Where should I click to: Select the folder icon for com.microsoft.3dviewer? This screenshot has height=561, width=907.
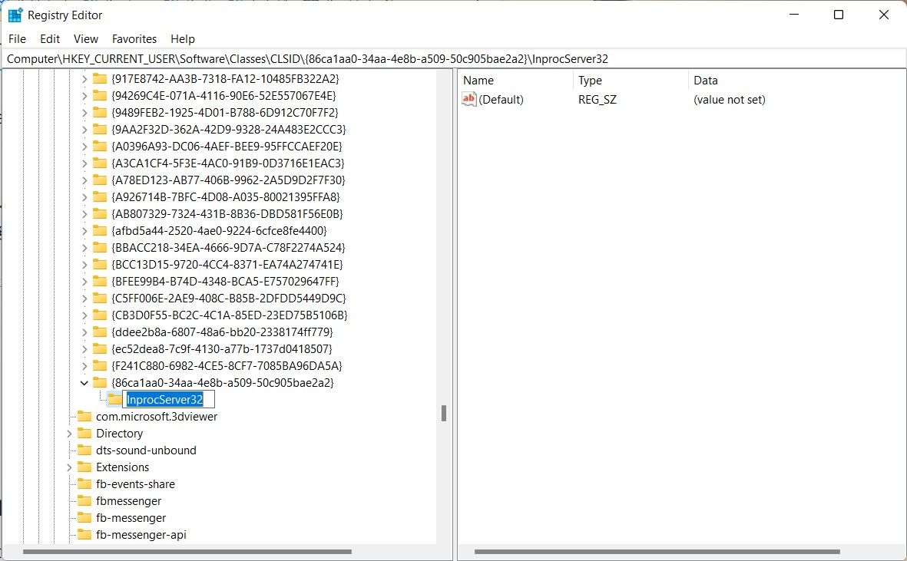(x=84, y=417)
